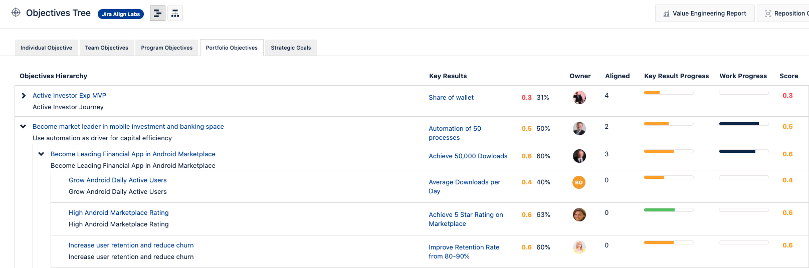Switch to org-chart tree view icon

click(x=175, y=14)
